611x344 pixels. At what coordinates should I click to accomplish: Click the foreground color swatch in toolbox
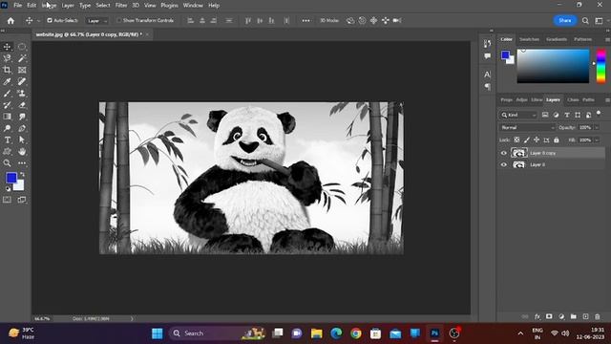tap(11, 179)
